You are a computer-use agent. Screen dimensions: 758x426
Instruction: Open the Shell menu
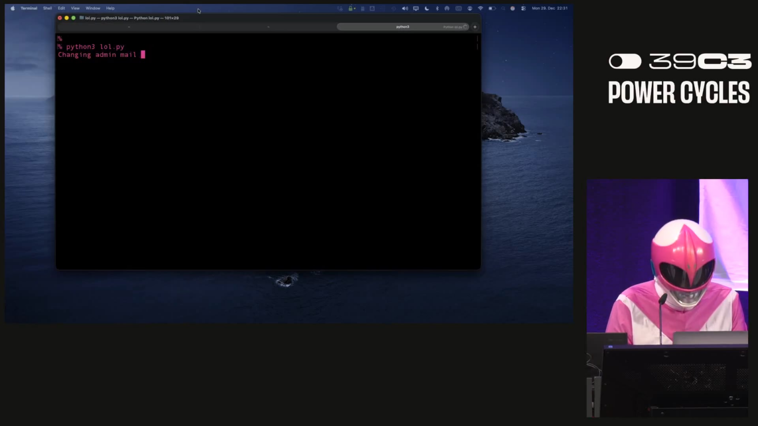(47, 8)
